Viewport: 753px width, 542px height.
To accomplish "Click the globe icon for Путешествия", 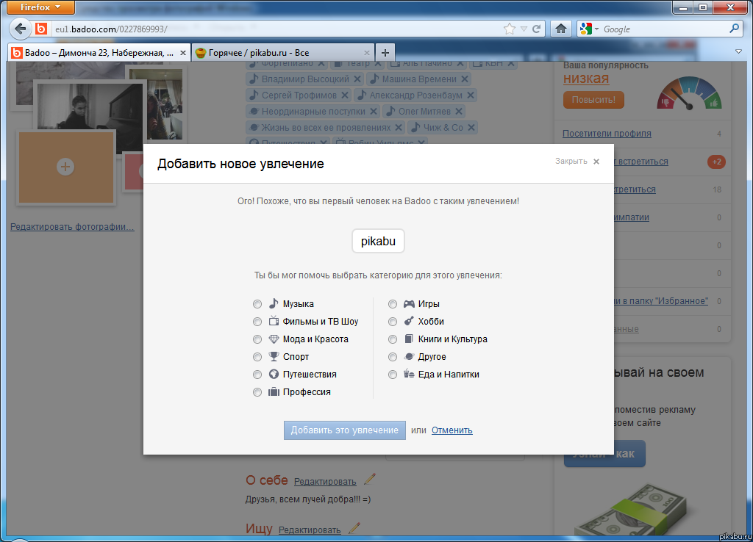I will 274,374.
